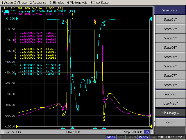186x140 pixels.
Task: Click yellow marker readout 11.603
Action: tap(51, 49)
